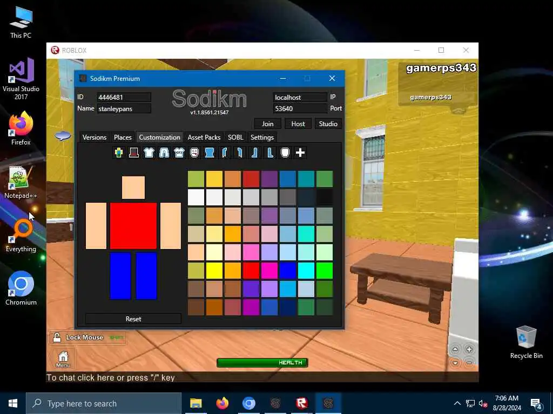Click the white head icon in toolbar

(x=285, y=153)
